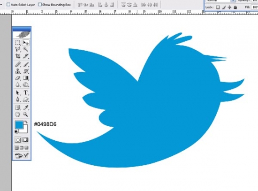Select the Move tool
This screenshot has height=191, width=258.
click(x=26, y=43)
